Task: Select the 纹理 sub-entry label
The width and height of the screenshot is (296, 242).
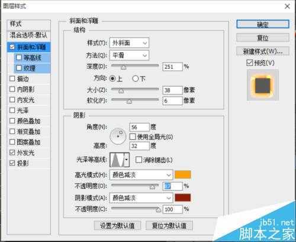Action: pyautogui.click(x=30, y=68)
